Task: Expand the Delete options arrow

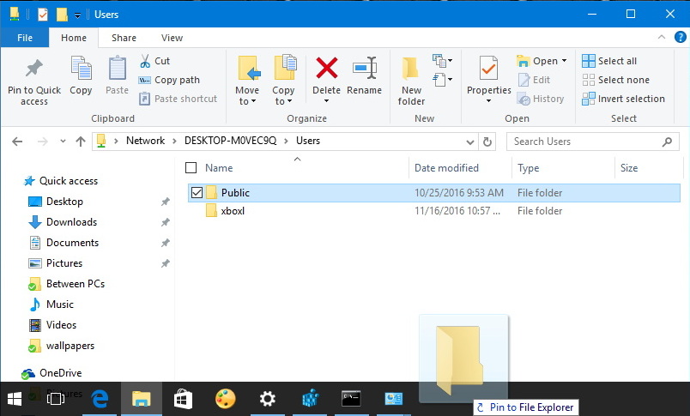Action: click(x=326, y=101)
